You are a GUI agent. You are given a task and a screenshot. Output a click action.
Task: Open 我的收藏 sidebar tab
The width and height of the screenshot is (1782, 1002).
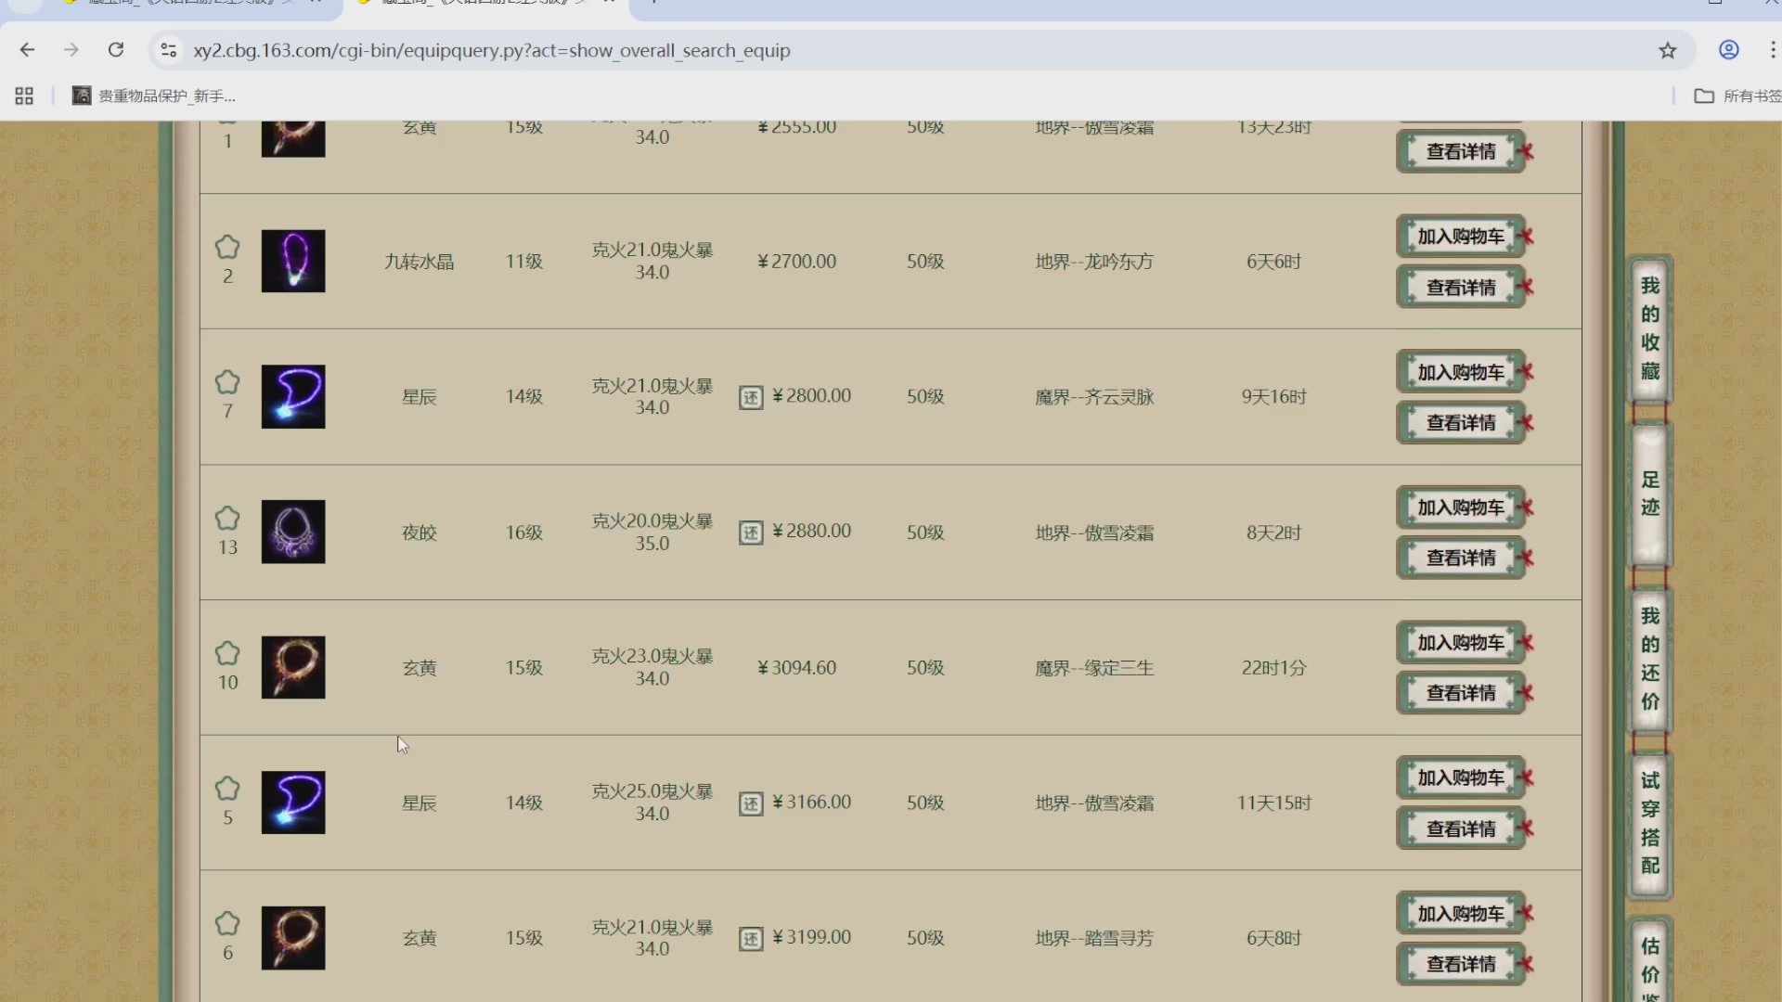pos(1649,328)
